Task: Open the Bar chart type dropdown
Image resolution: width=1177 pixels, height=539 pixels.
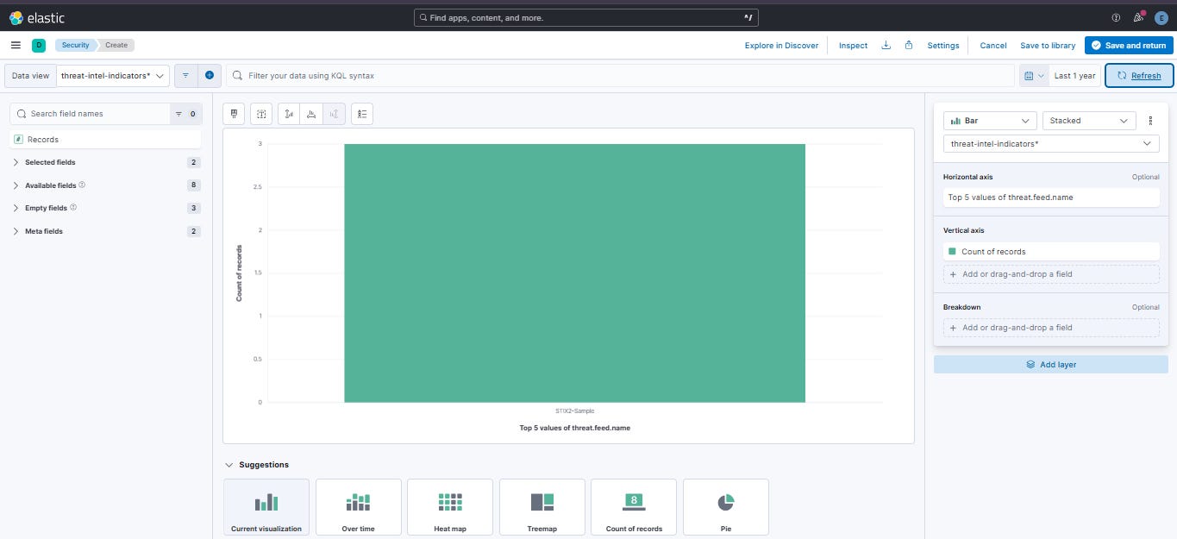Action: tap(990, 121)
